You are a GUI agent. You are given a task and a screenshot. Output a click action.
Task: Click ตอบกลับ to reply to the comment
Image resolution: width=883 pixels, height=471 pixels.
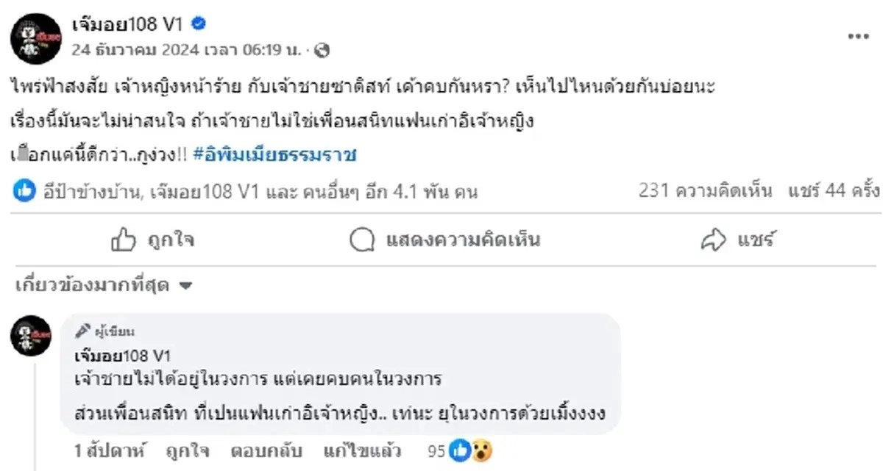[266, 450]
